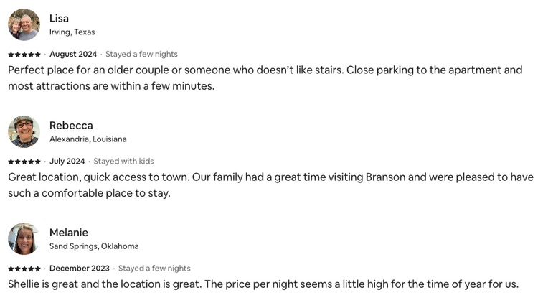Open reviewer Lisa's name link

coord(59,18)
